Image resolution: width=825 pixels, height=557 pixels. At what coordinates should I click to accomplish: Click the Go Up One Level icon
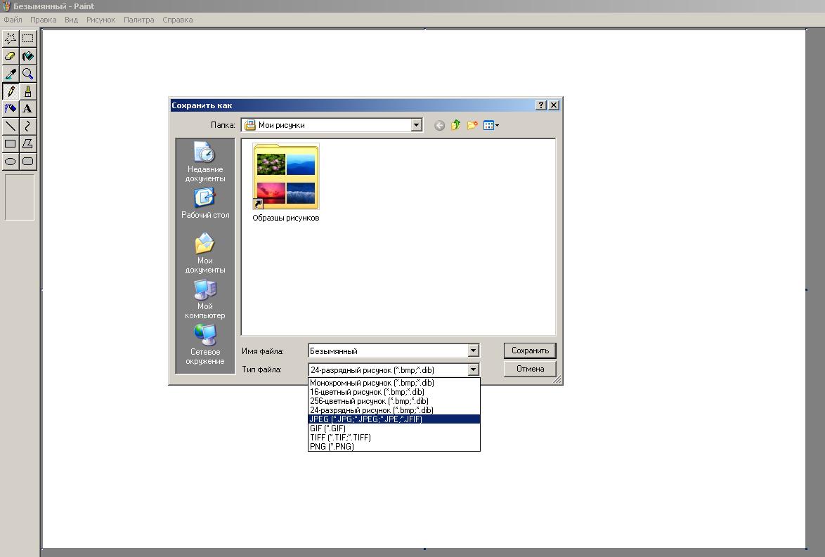[x=455, y=125]
